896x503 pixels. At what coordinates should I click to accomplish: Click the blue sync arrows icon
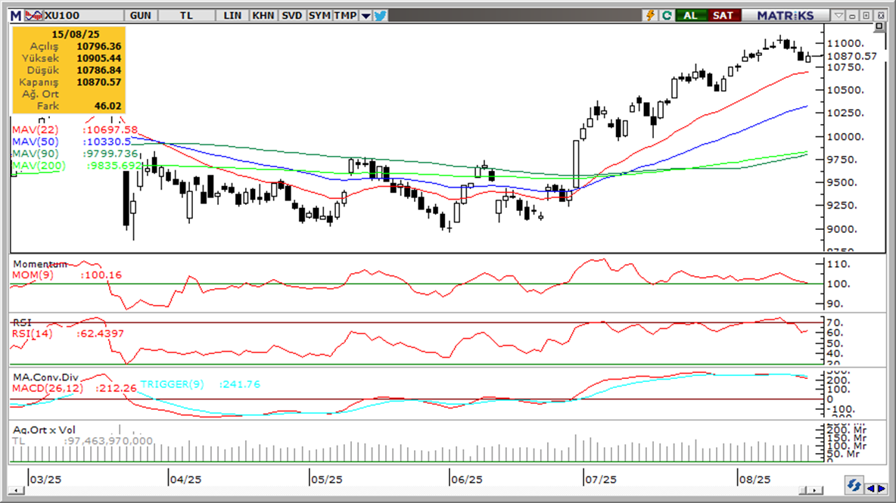[x=854, y=486]
